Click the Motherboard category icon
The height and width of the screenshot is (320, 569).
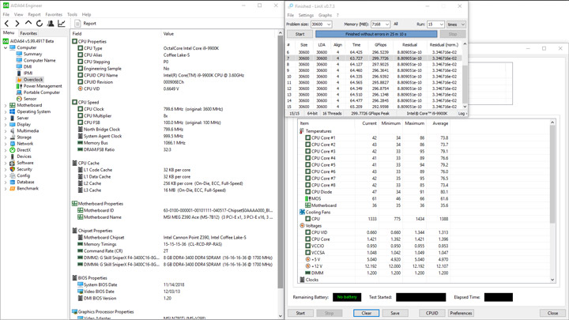pyautogui.click(x=13, y=105)
